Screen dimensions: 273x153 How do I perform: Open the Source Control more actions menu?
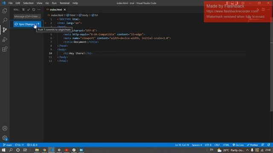point(39,10)
